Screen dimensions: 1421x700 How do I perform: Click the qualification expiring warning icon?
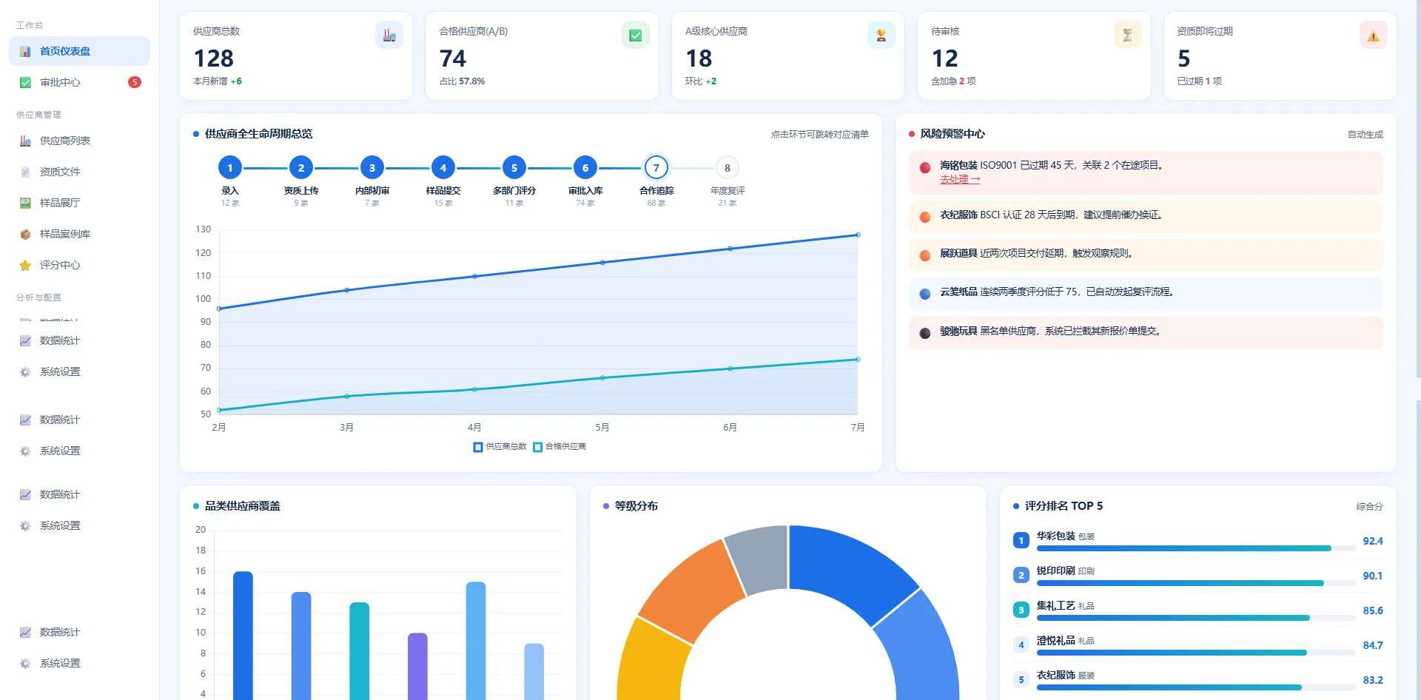[x=1373, y=35]
